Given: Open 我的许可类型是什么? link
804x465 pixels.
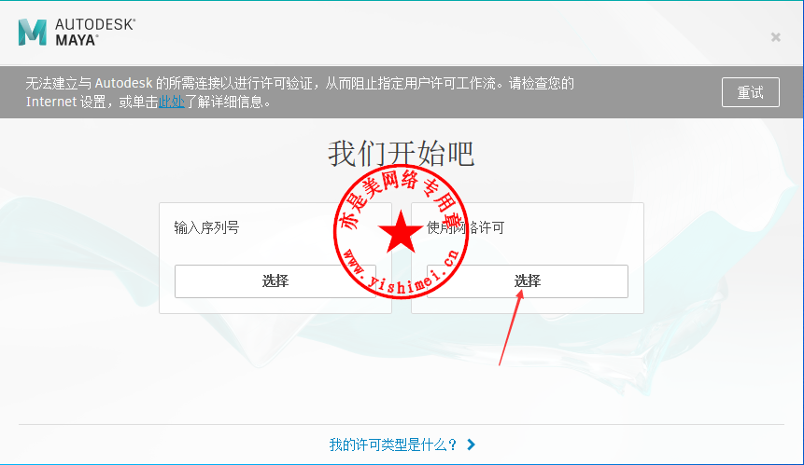Looking at the screenshot, I should 393,444.
